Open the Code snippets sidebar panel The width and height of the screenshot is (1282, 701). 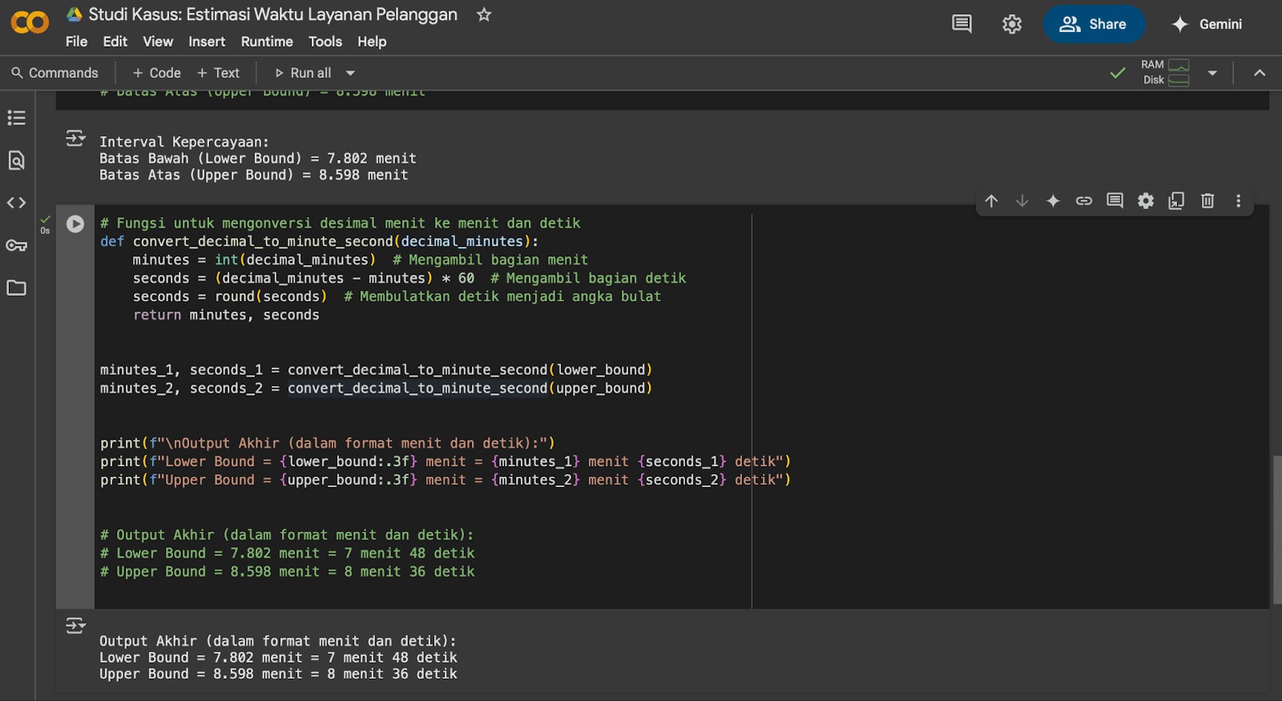point(16,203)
